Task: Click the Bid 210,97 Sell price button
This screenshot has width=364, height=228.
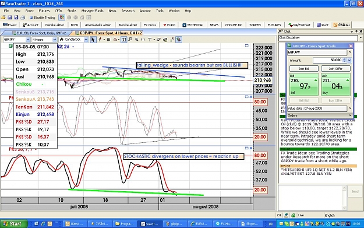Action: 304,85
